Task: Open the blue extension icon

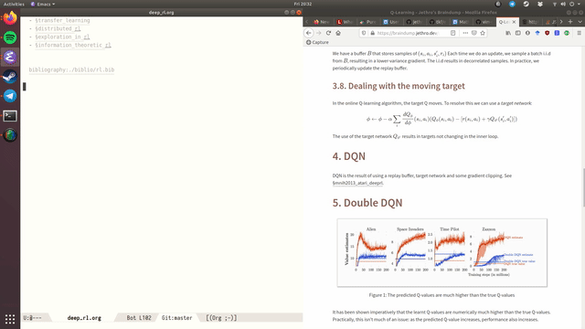Action: point(537,33)
